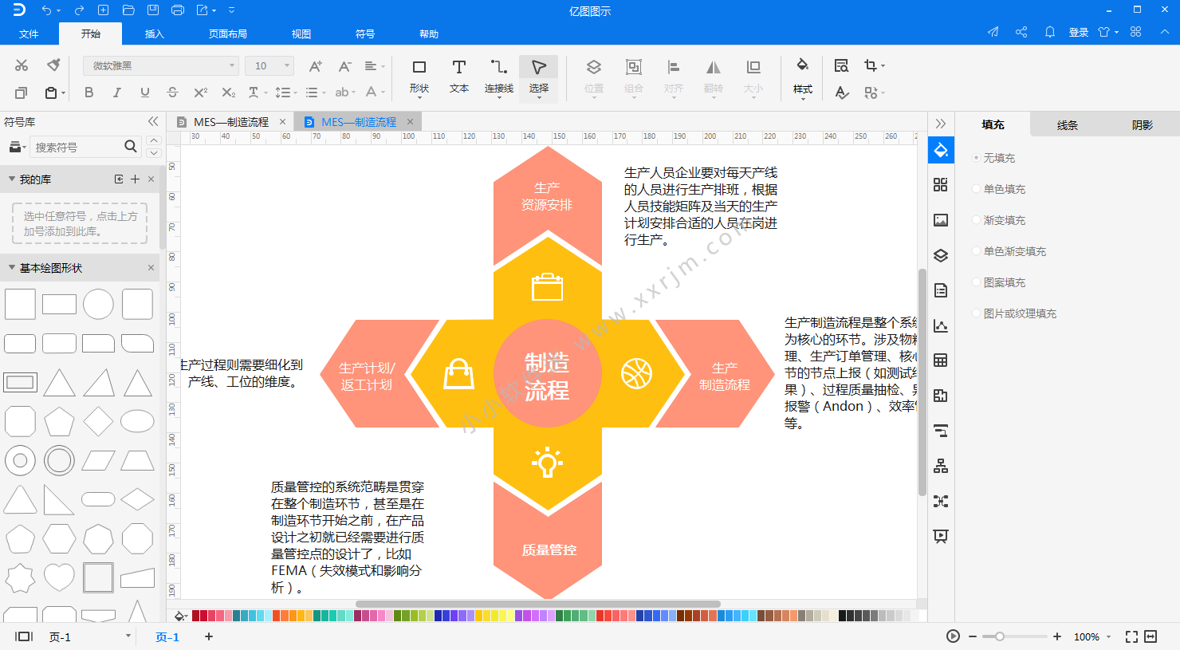Image resolution: width=1180 pixels, height=650 pixels.
Task: Apply Subscript formatting
Action: pyautogui.click(x=228, y=93)
